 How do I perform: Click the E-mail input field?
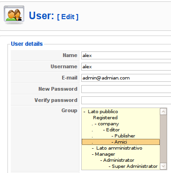pos(126,78)
